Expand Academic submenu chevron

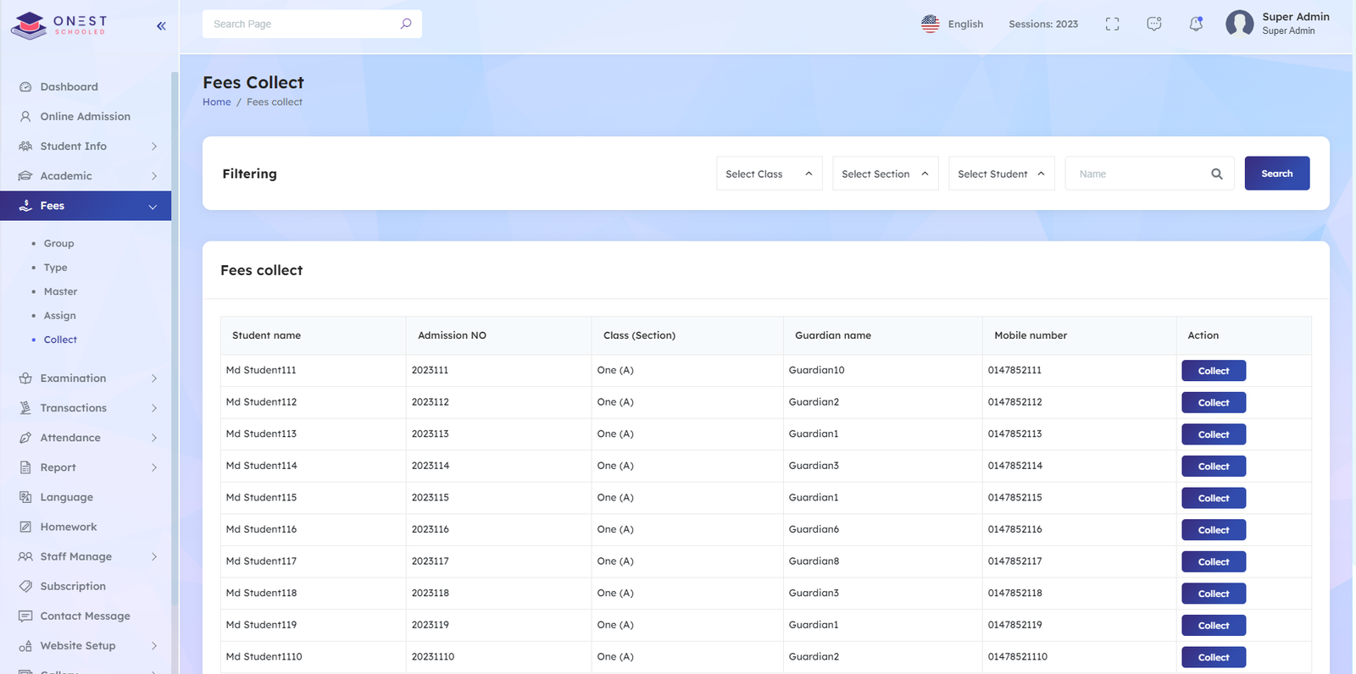click(x=154, y=176)
